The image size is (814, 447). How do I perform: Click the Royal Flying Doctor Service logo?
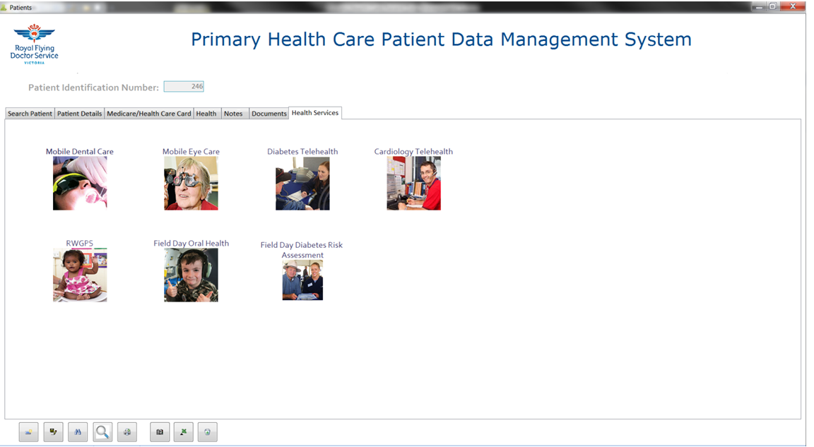[x=34, y=44]
